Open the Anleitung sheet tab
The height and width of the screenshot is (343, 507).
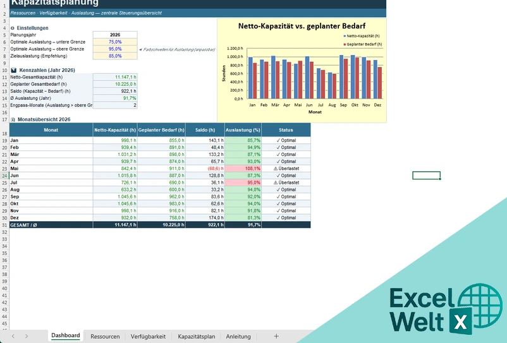pyautogui.click(x=238, y=336)
